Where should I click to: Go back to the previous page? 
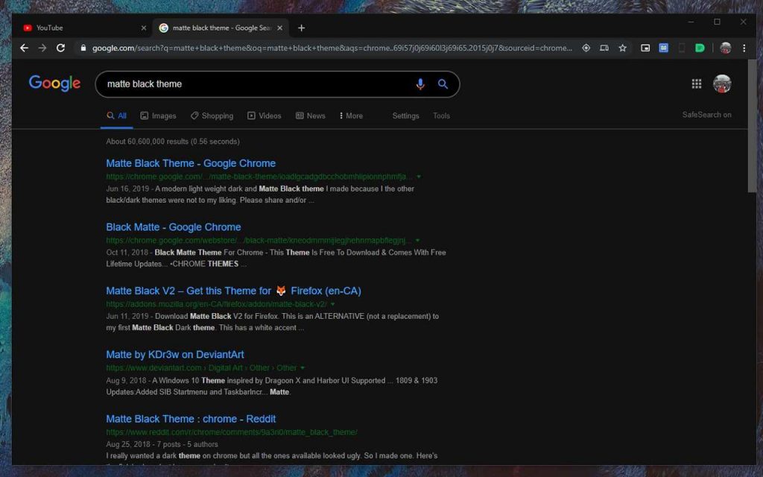25,48
